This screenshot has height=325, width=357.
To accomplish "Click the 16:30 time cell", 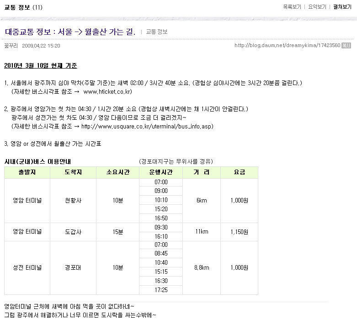I will pyautogui.click(x=161, y=281).
